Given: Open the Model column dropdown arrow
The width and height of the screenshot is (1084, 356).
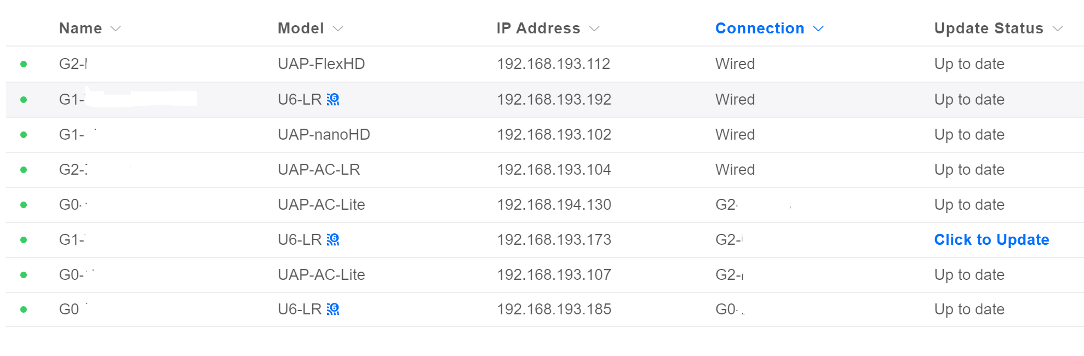Looking at the screenshot, I should coord(338,28).
